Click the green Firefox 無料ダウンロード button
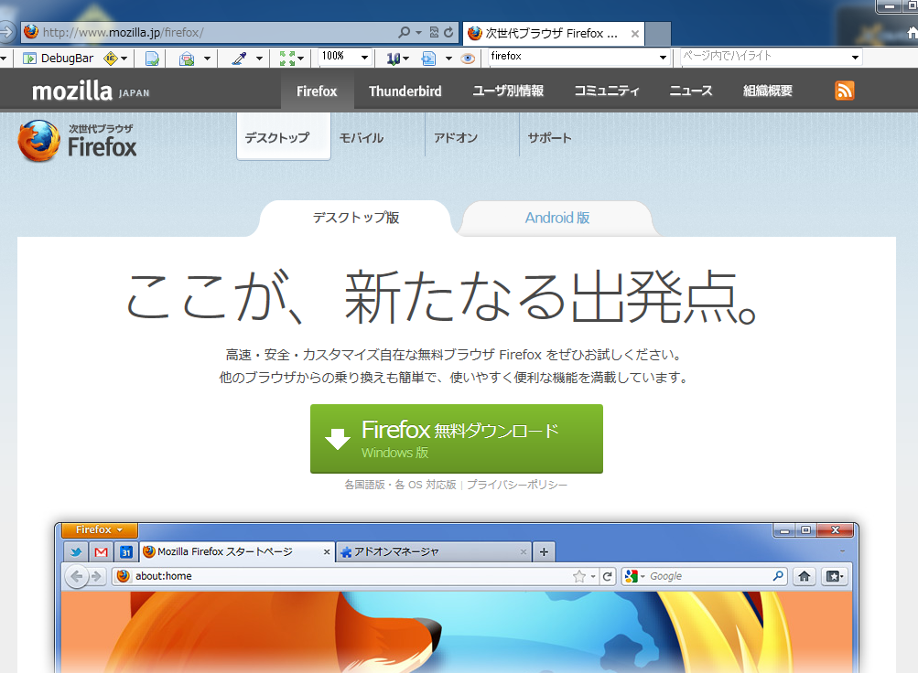The height and width of the screenshot is (673, 918). pyautogui.click(x=456, y=439)
